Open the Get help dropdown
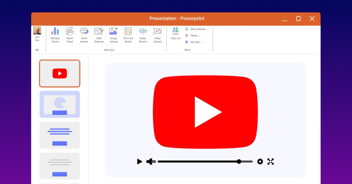 coord(194,42)
